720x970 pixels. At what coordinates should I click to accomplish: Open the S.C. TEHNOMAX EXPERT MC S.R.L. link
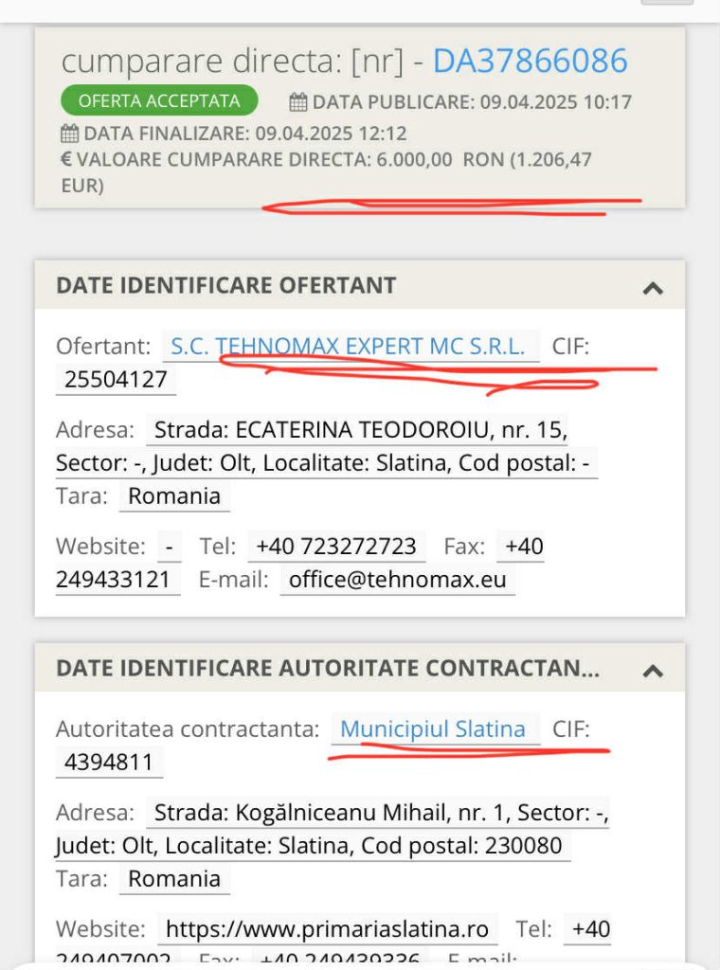click(348, 347)
